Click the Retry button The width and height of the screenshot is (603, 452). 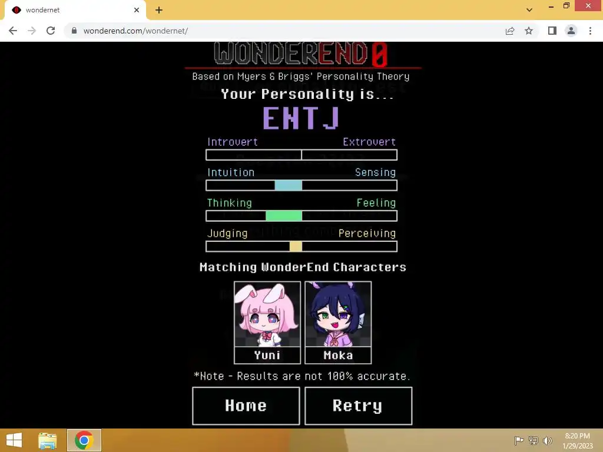pos(358,406)
